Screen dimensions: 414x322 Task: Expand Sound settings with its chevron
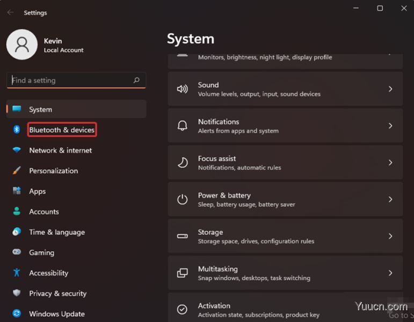(390, 89)
